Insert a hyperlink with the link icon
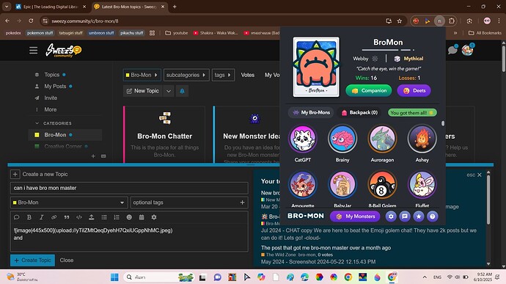Screen dimensions: 506x284 point(54,217)
